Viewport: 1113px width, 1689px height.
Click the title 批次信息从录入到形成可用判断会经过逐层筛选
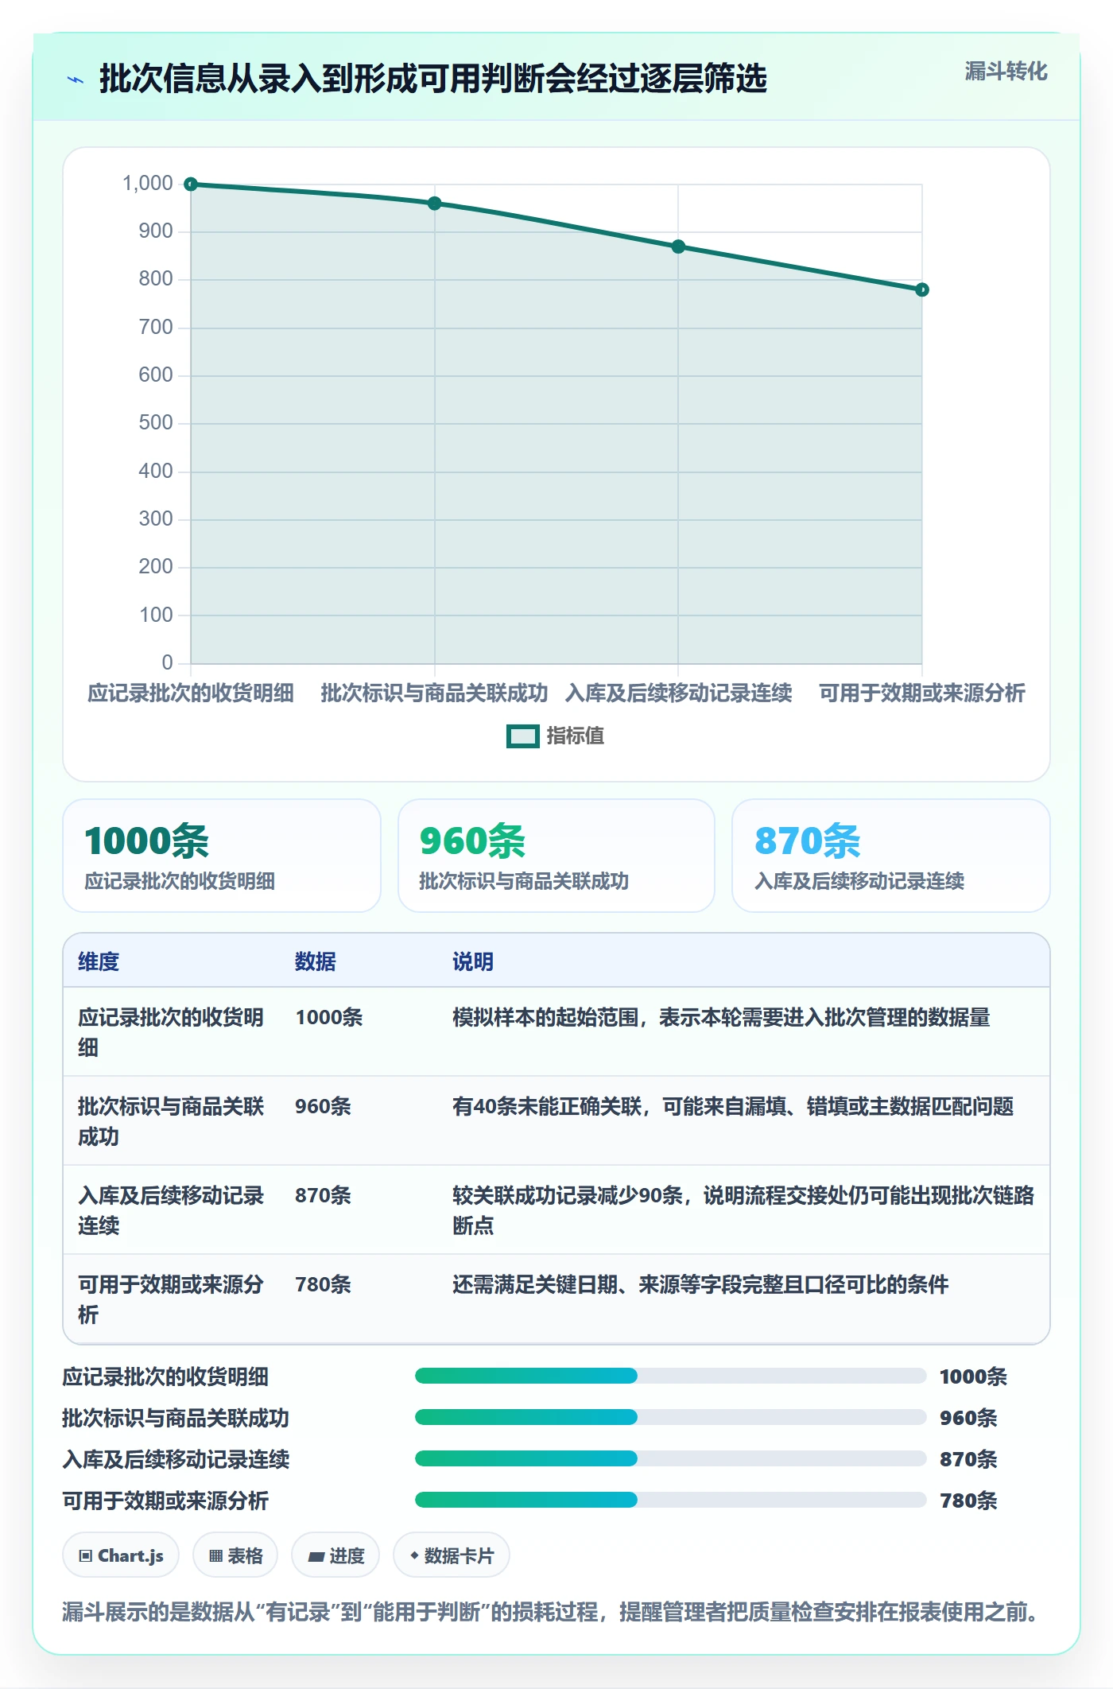pyautogui.click(x=433, y=80)
